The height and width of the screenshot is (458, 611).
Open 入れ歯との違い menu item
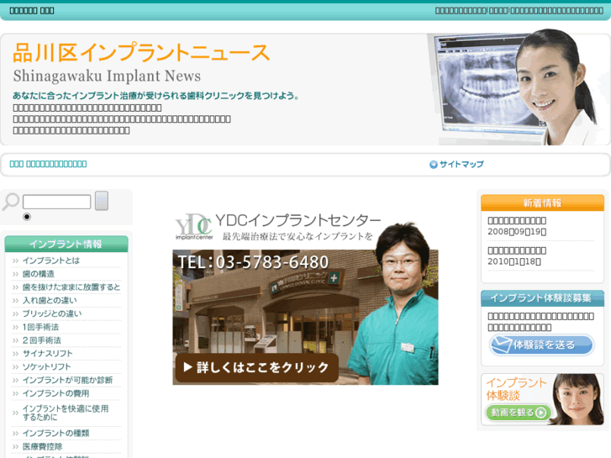click(x=50, y=301)
